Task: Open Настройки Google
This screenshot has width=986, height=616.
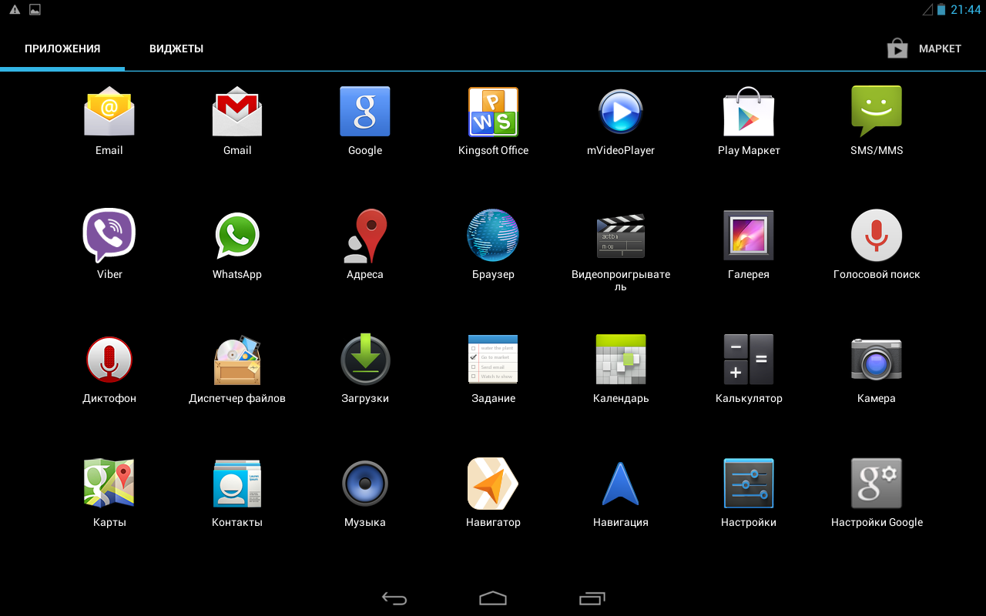Action: [x=877, y=484]
